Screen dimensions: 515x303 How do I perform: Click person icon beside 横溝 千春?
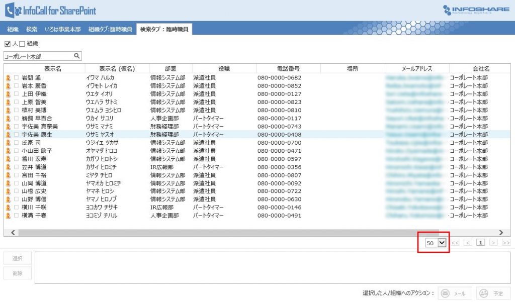pos(8,216)
